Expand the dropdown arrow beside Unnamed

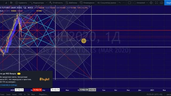click(147, 3)
